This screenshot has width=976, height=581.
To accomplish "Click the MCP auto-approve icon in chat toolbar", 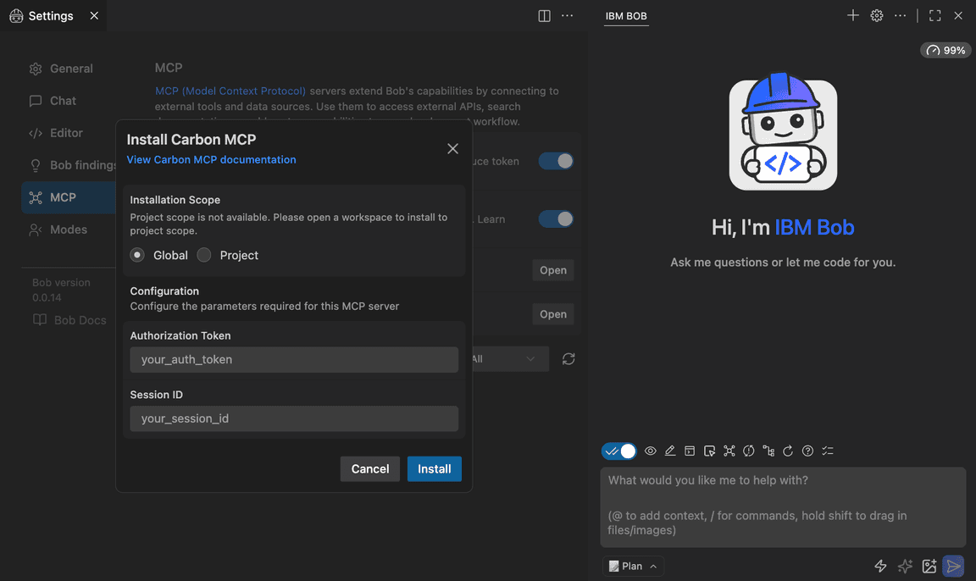I will pyautogui.click(x=729, y=451).
